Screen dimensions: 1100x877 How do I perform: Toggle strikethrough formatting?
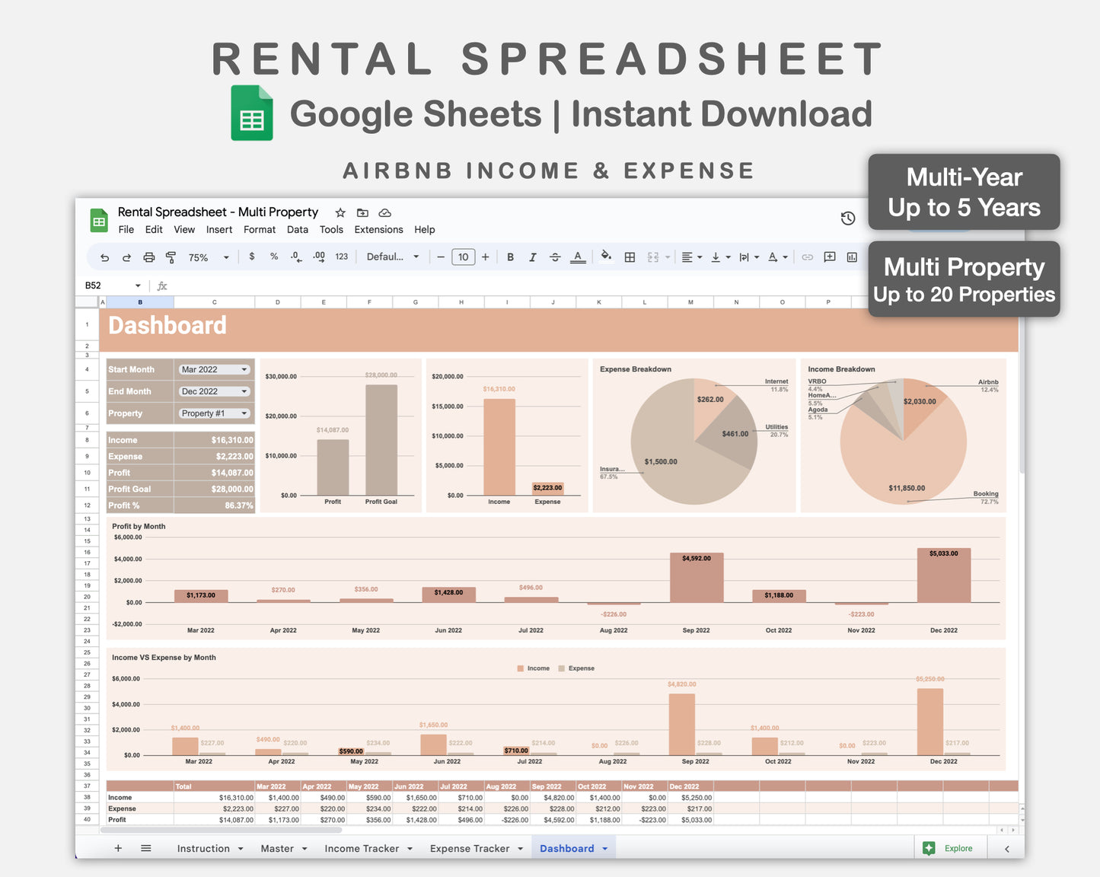tap(555, 257)
